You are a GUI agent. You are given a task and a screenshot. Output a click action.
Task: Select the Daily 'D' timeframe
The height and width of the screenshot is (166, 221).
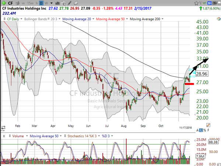pos(41,3)
